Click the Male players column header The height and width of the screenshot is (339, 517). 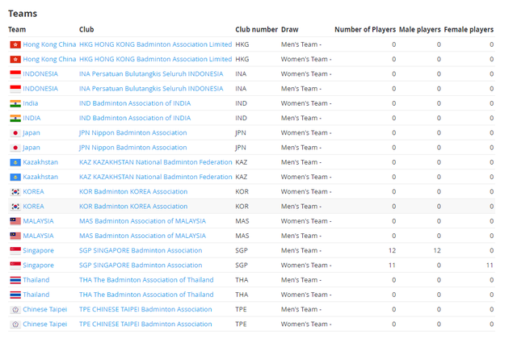point(420,30)
